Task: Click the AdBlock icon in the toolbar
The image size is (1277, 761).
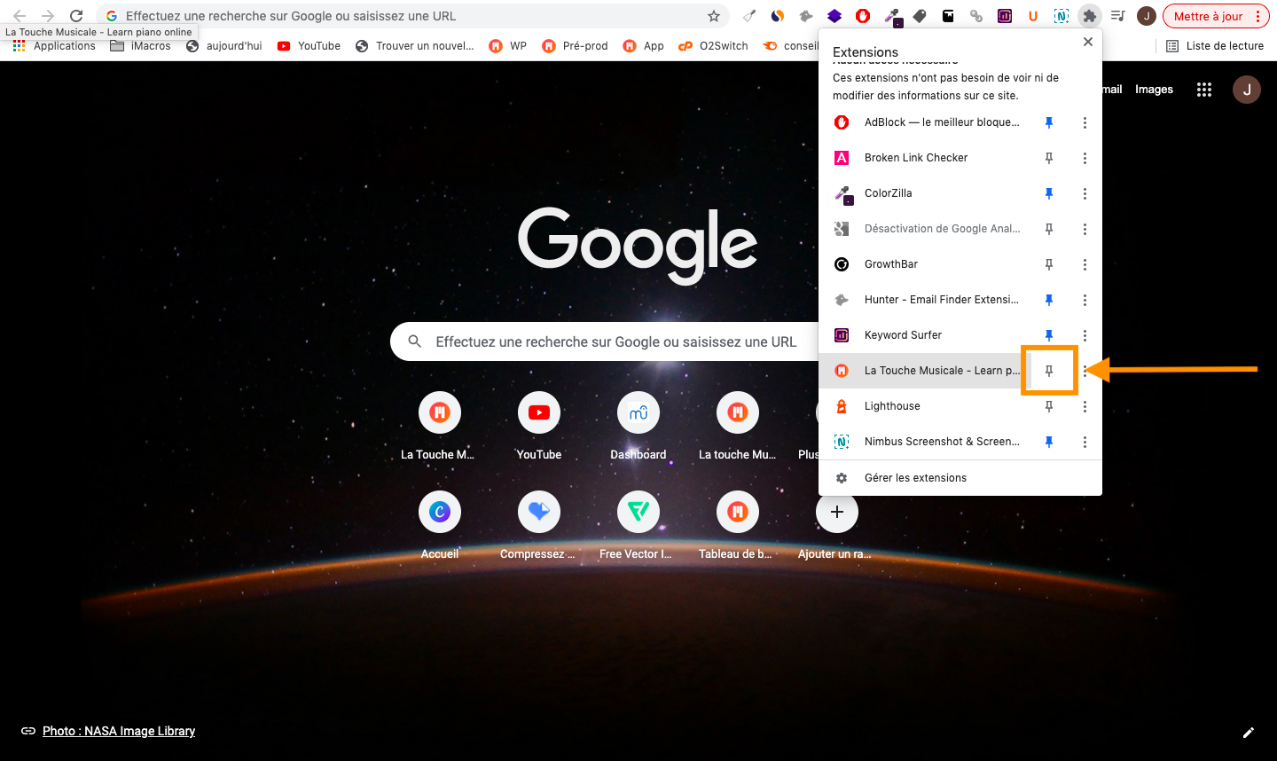Action: click(863, 16)
